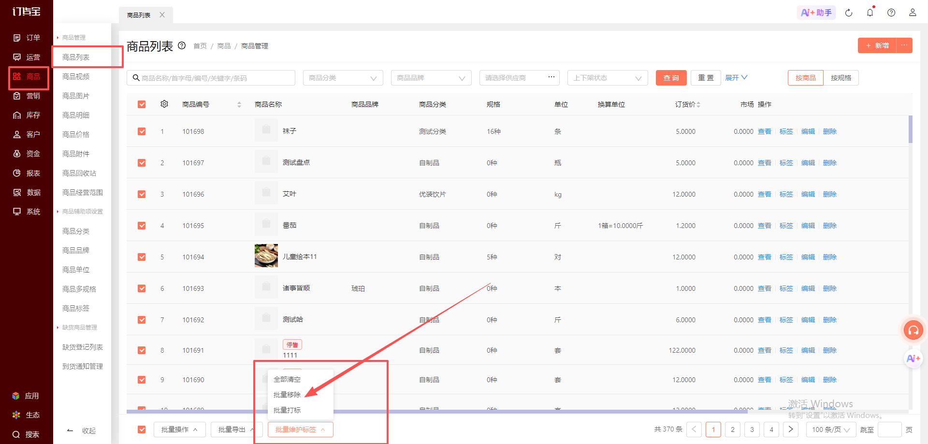Click the 新增 add product button
The height and width of the screenshot is (444, 928).
point(877,45)
